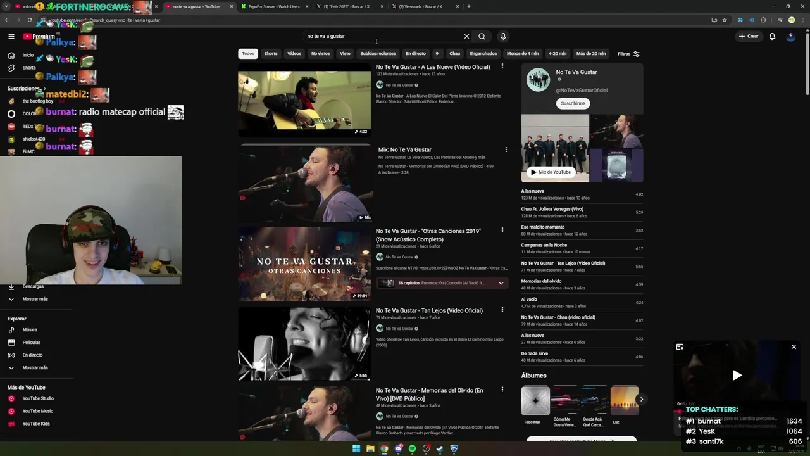Subscribe to No Te Va Gustar channel
Viewport: 810px width, 456px height.
tap(573, 103)
